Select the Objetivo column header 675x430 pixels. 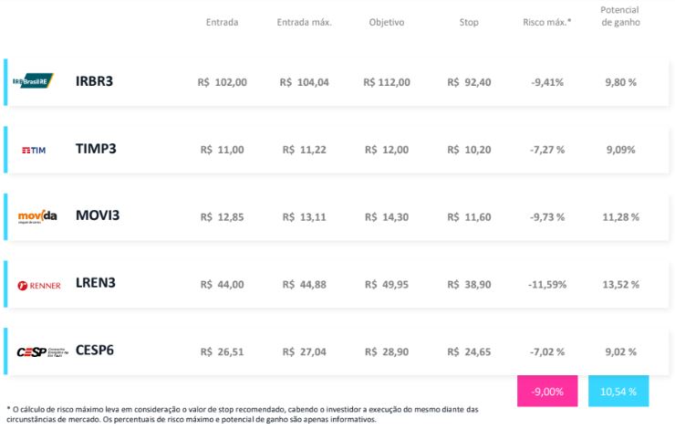point(387,23)
